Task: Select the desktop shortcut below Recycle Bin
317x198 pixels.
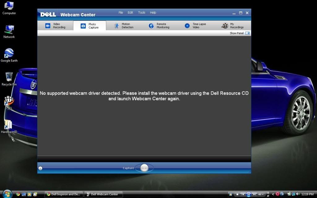Action: click(x=9, y=103)
